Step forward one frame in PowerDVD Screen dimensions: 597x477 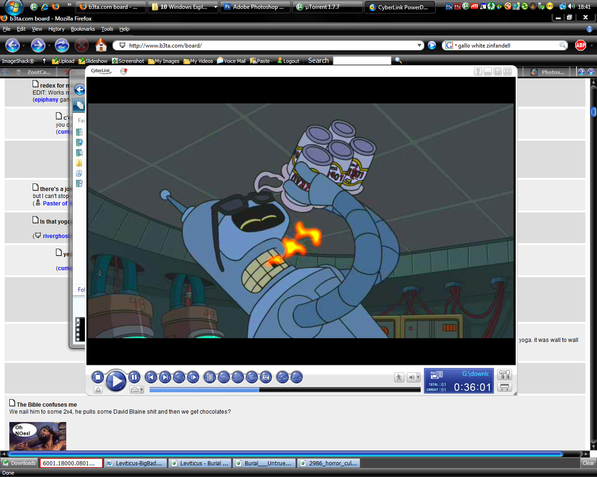tap(193, 377)
